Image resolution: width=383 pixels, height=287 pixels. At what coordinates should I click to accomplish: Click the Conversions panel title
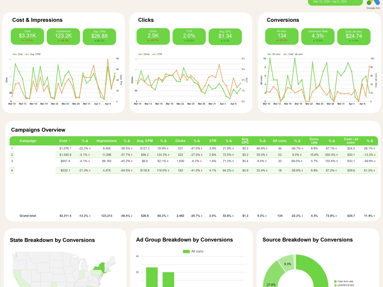283,20
